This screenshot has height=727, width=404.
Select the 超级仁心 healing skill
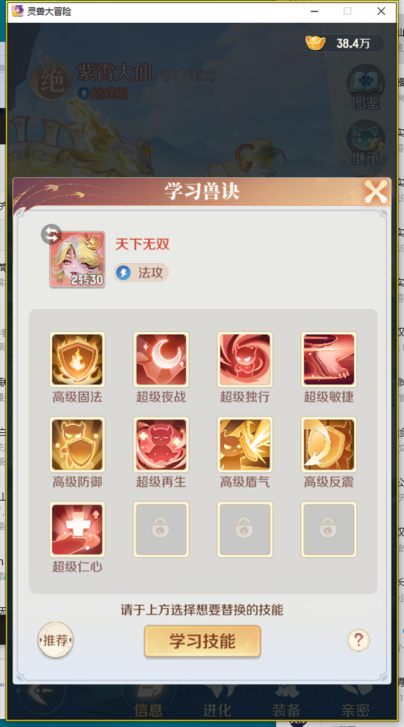click(x=77, y=529)
